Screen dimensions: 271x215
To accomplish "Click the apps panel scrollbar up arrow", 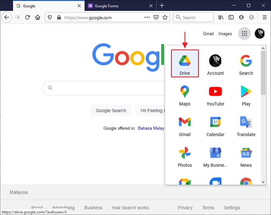I will pyautogui.click(x=263, y=48).
